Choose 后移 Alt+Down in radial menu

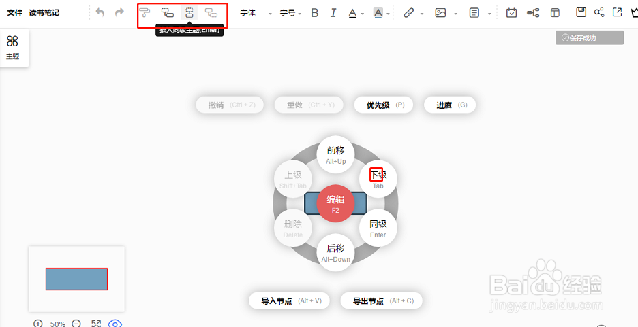pyautogui.click(x=335, y=253)
